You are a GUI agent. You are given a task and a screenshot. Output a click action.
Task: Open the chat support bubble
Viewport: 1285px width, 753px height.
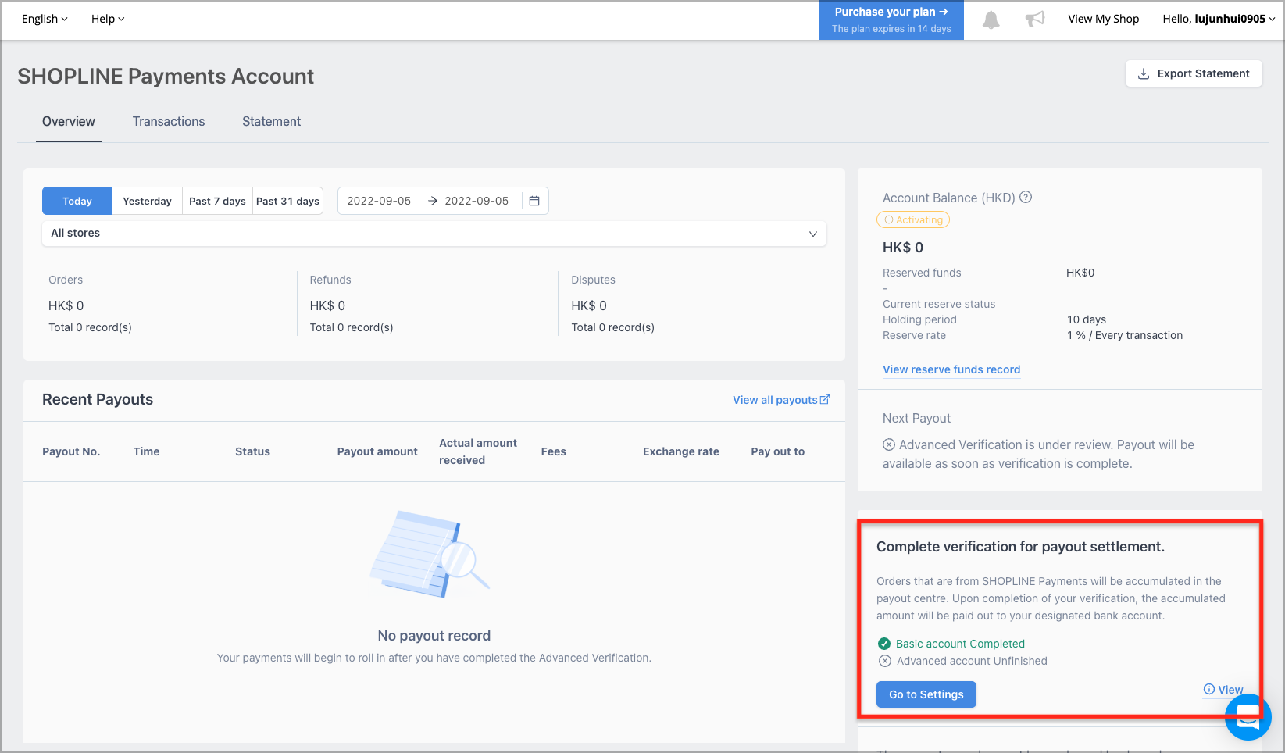[x=1248, y=716]
